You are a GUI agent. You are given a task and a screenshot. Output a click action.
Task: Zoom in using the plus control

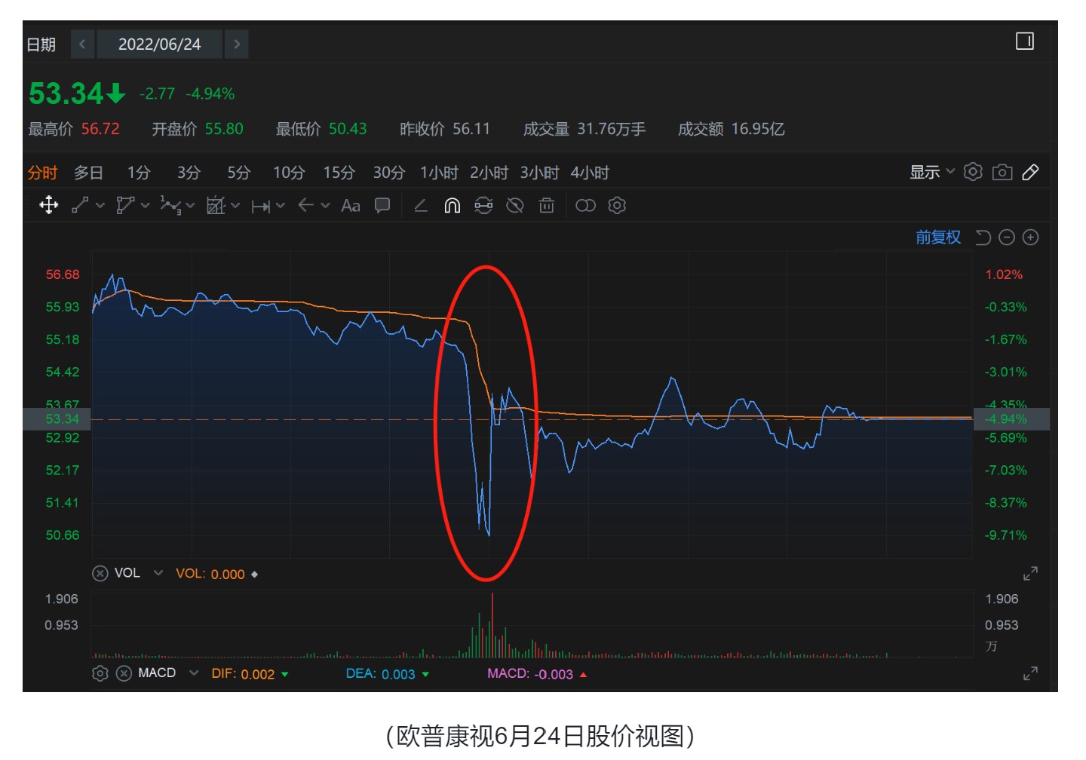click(x=1032, y=237)
